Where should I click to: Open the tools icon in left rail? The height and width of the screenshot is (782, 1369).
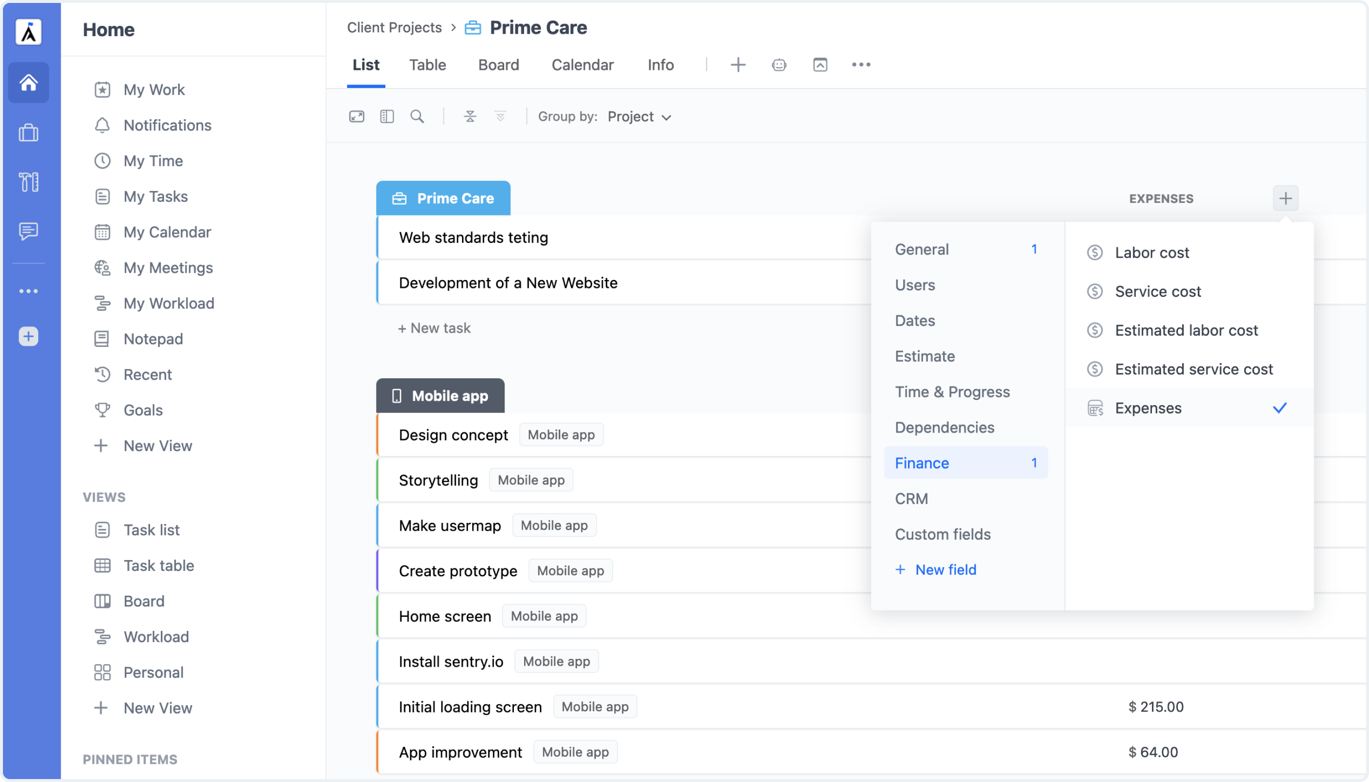pos(28,181)
